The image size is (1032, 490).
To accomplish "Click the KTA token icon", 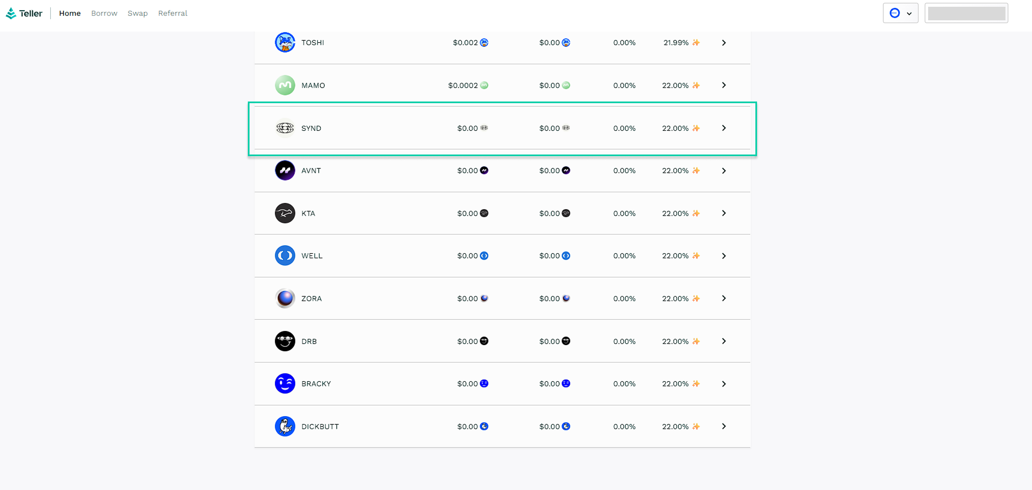I will click(285, 213).
